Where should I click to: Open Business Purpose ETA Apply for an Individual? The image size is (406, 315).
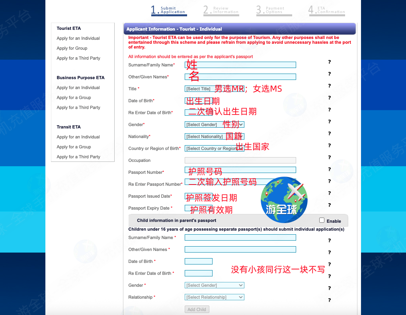coord(78,87)
